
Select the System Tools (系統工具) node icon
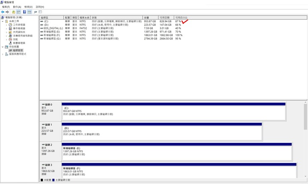[6, 21]
